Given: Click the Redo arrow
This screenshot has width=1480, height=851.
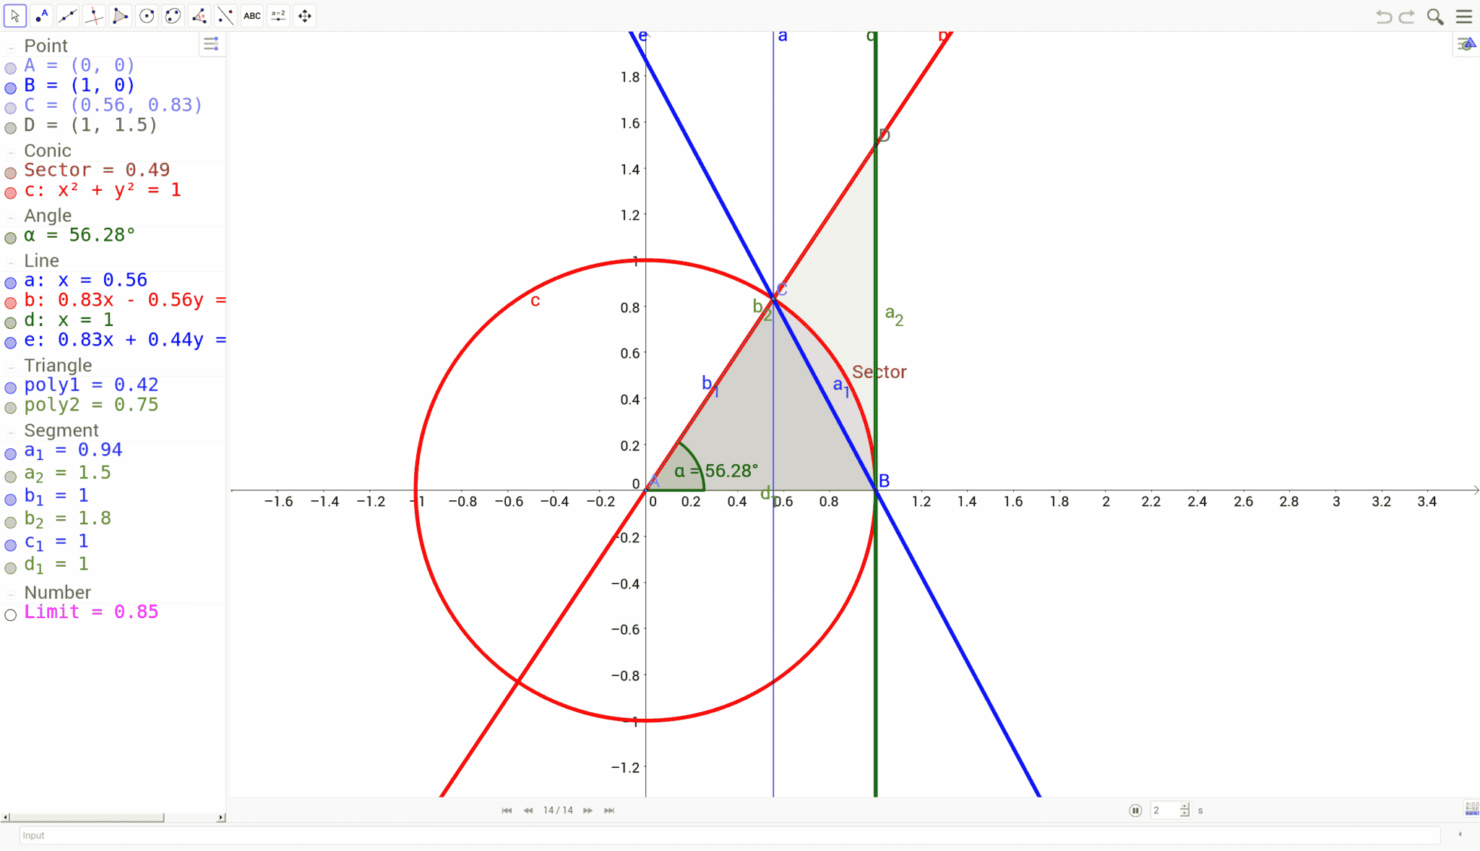Looking at the screenshot, I should 1407,16.
